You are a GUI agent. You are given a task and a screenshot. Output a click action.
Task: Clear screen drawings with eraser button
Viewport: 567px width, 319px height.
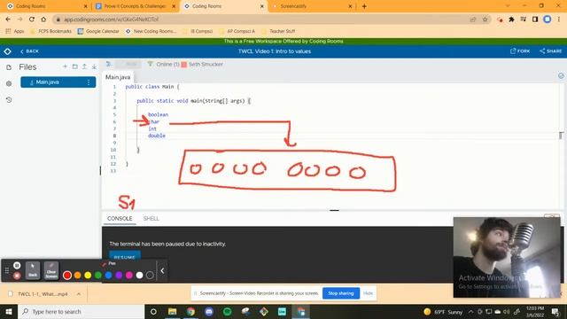tap(51, 270)
